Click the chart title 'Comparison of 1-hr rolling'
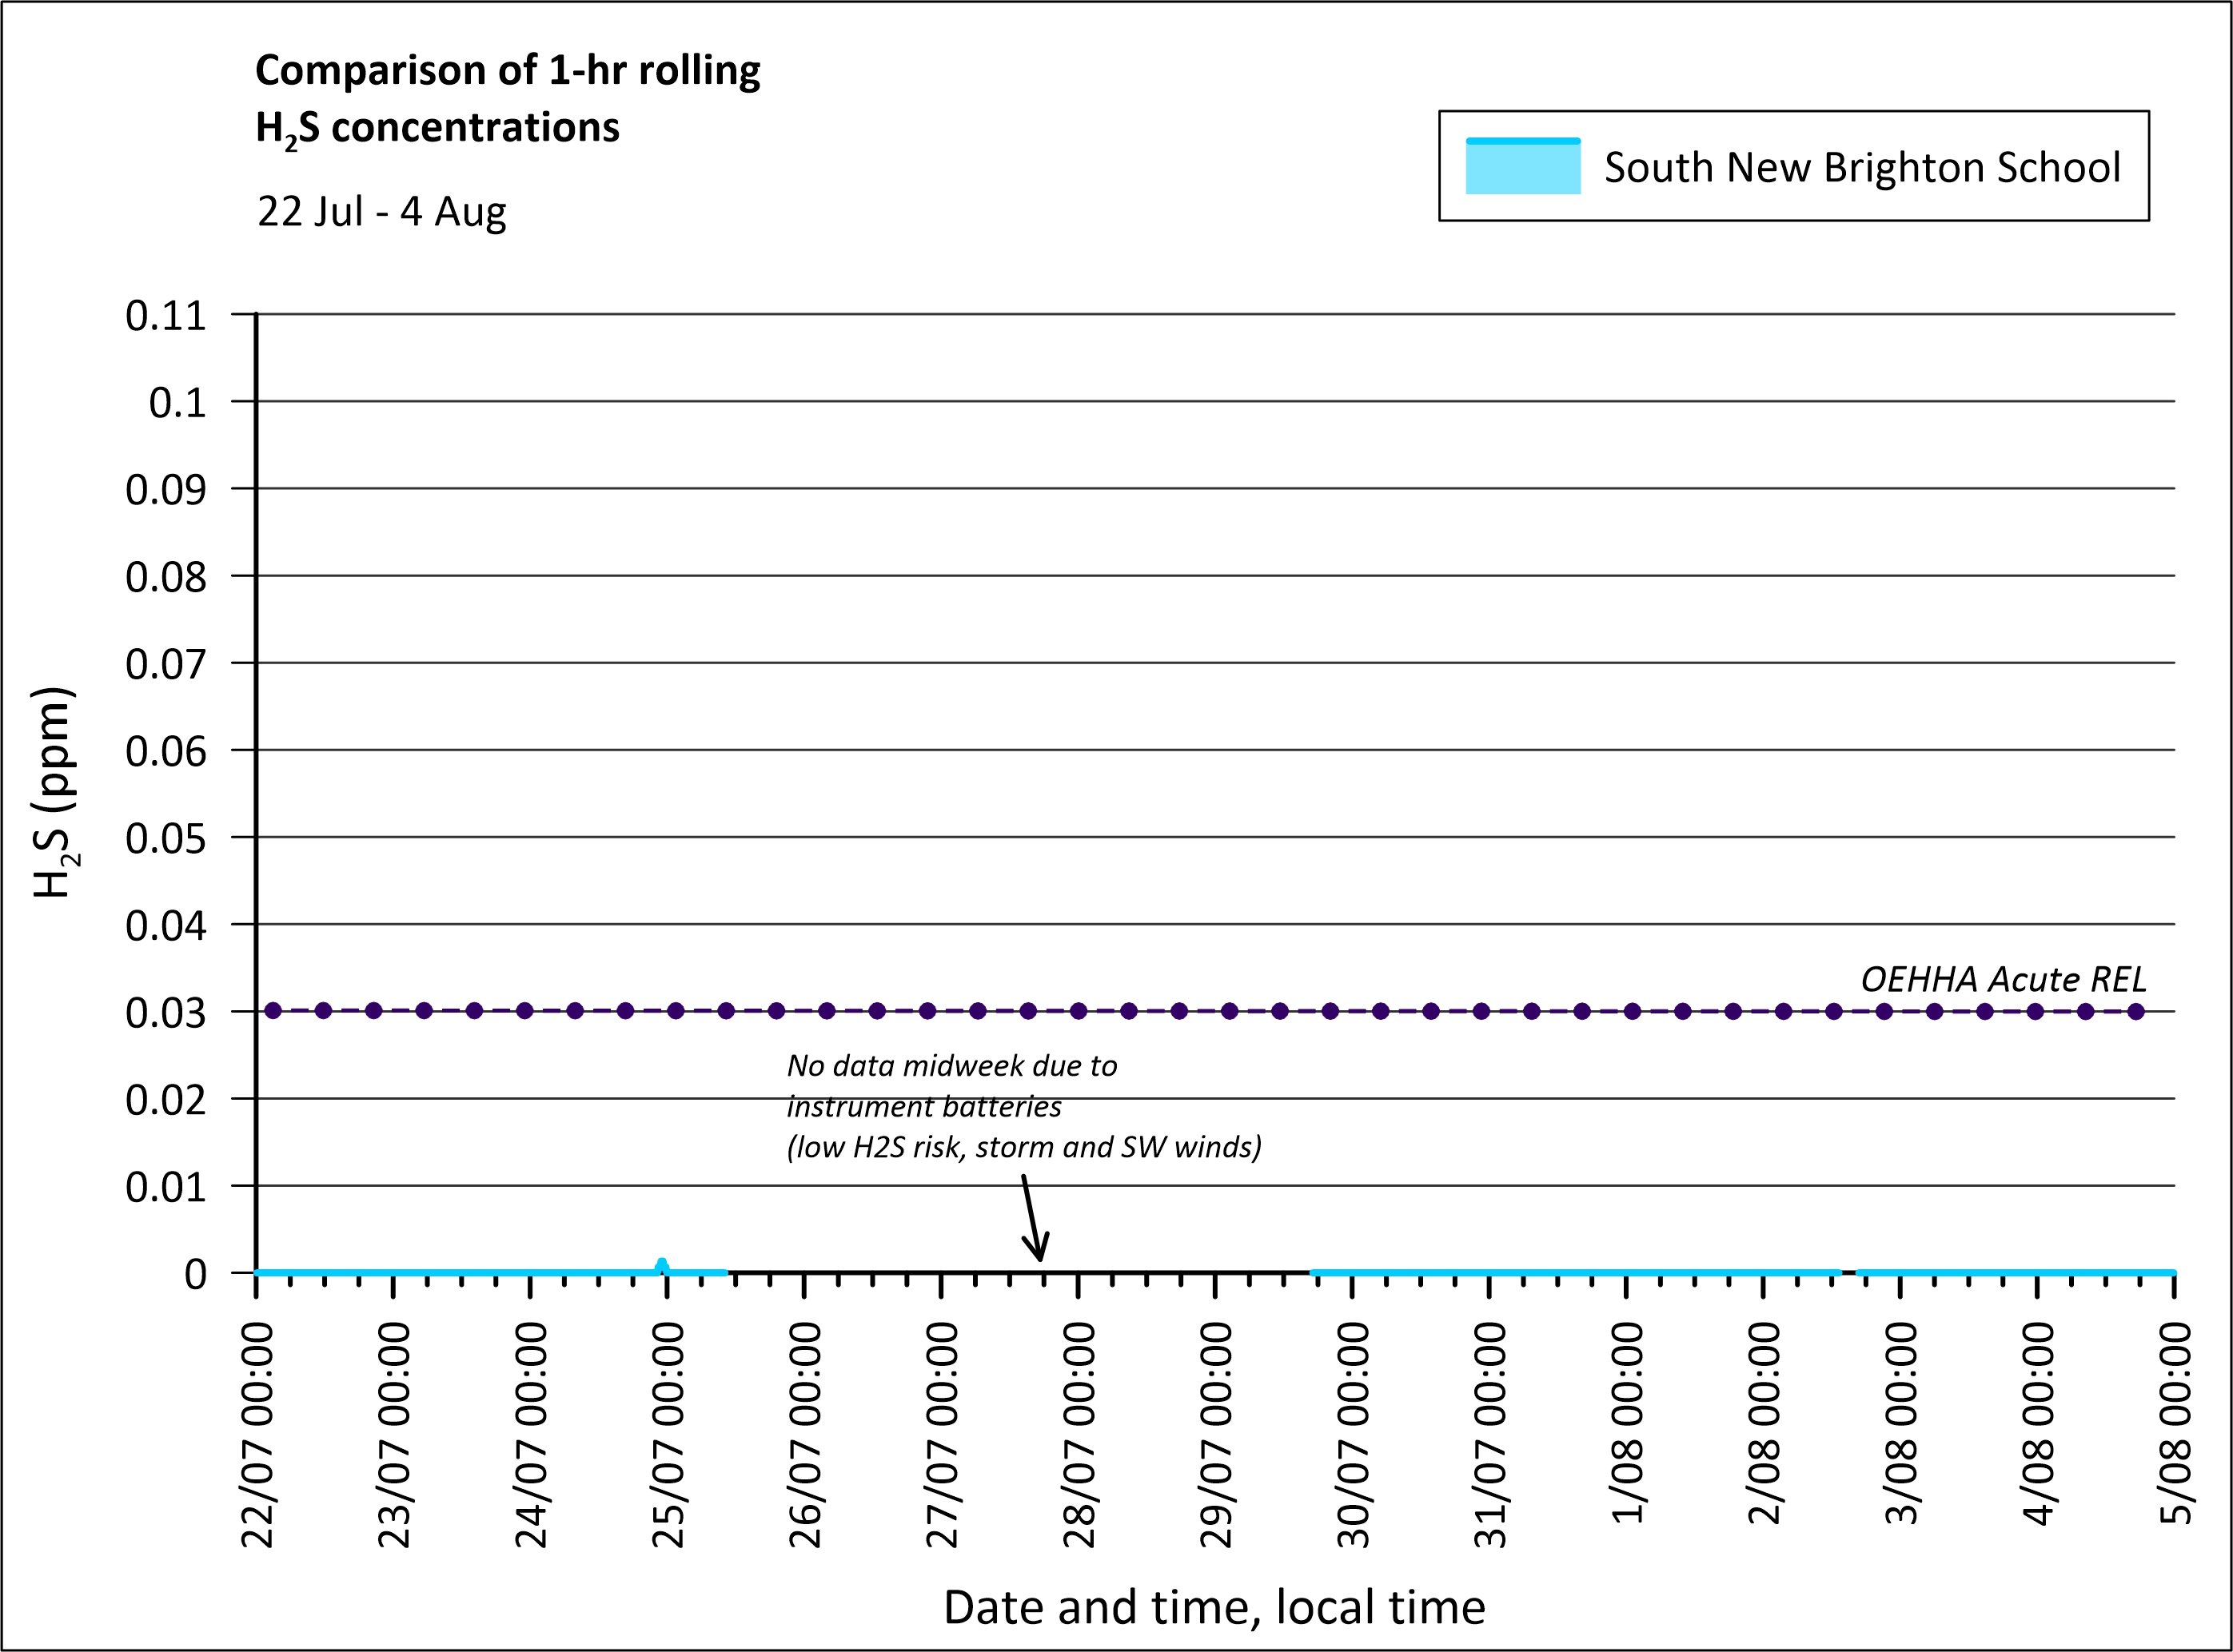This screenshot has width=2233, height=1652. [x=507, y=71]
